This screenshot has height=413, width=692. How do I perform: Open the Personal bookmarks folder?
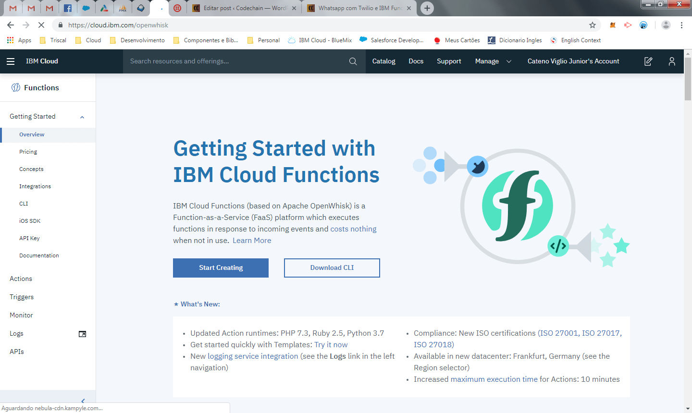263,40
